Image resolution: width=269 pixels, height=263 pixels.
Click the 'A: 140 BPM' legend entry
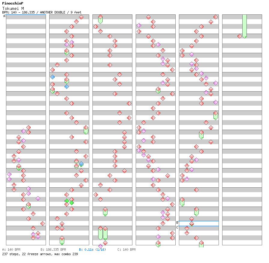point(11,249)
